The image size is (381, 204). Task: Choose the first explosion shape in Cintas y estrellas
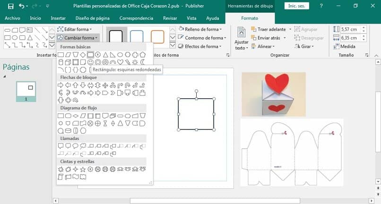click(x=61, y=169)
